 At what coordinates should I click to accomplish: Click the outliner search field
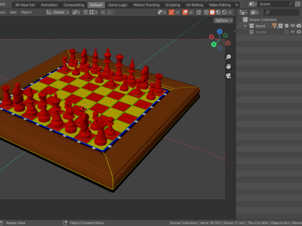coord(281,13)
